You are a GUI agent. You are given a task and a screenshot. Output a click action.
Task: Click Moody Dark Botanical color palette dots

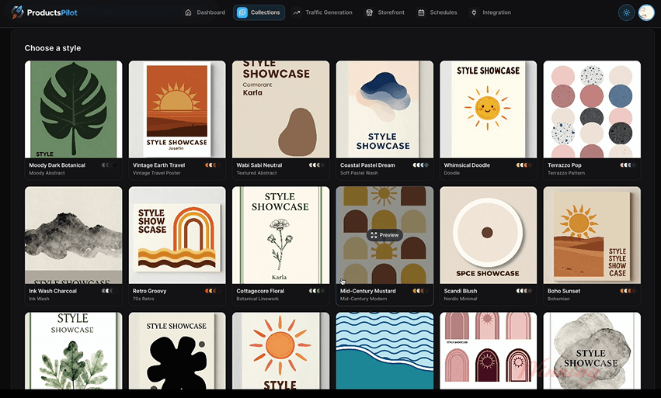coord(110,165)
